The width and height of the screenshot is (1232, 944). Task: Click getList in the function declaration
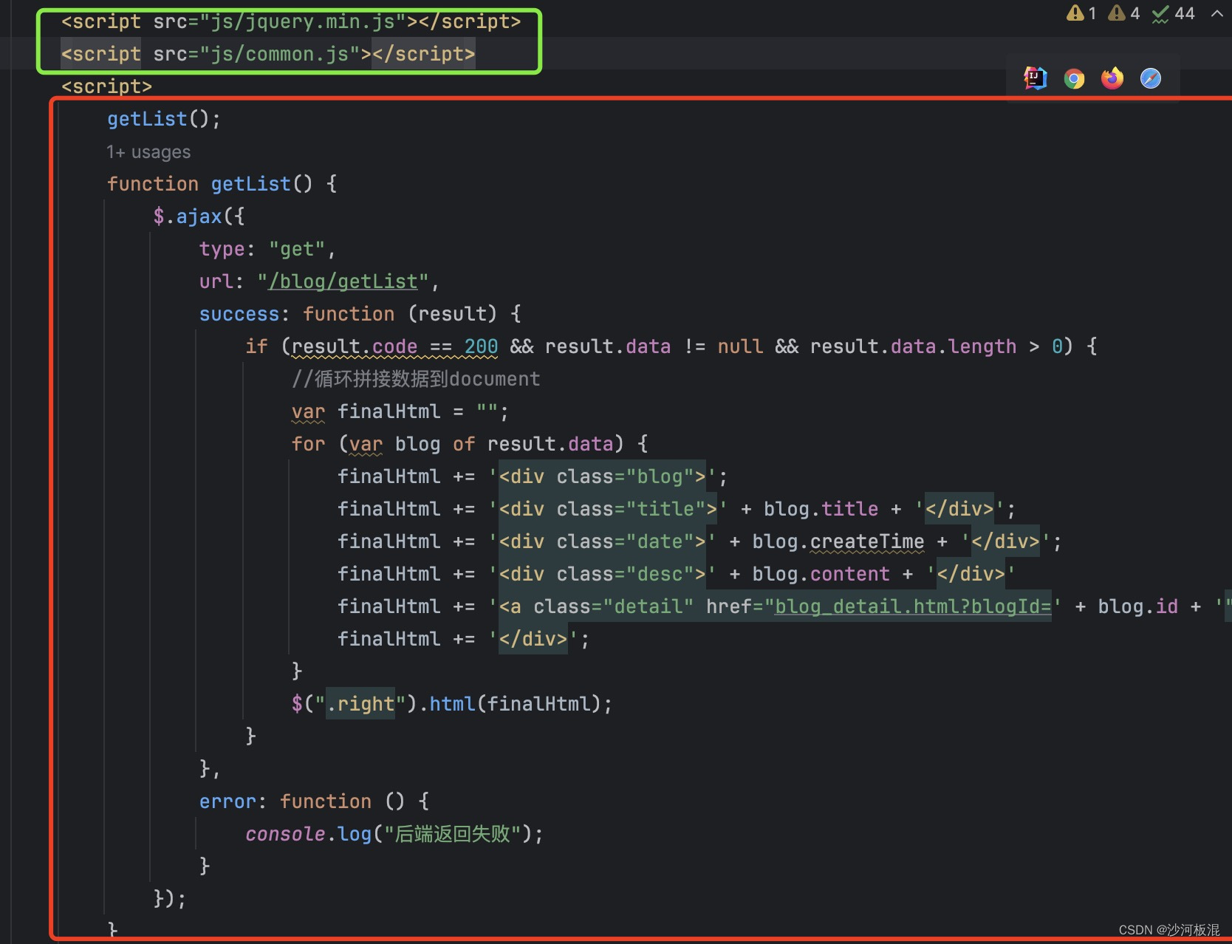point(250,185)
